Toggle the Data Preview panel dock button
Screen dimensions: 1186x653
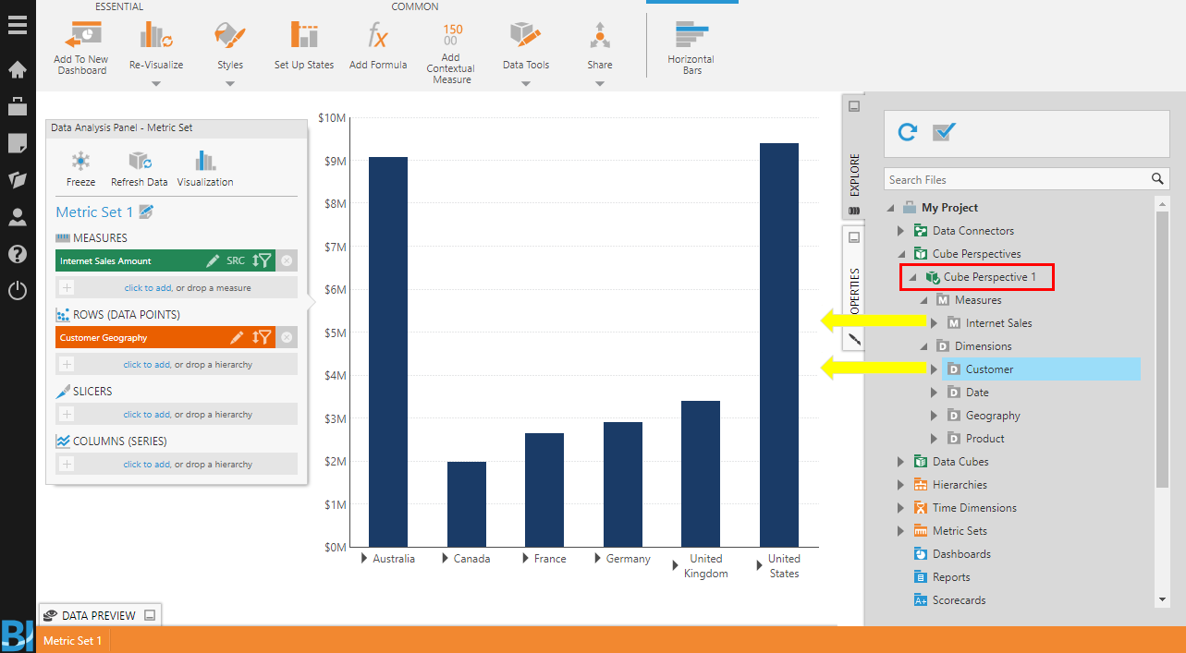coord(150,615)
